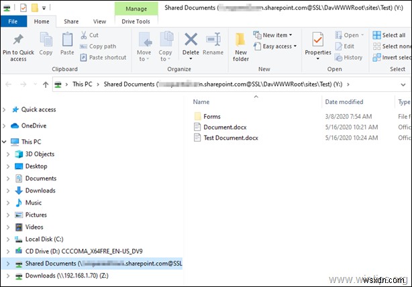
Task: Click the Copy to icon
Action: coord(166,40)
